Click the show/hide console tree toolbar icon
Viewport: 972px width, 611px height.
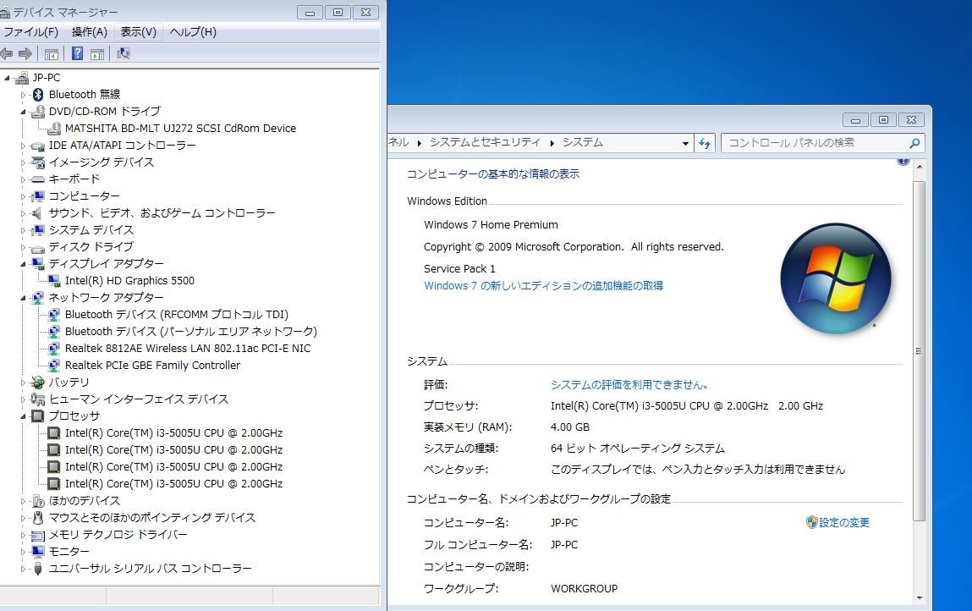(x=52, y=54)
